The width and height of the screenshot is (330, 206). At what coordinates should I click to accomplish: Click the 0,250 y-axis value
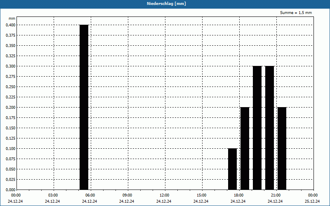(11, 87)
